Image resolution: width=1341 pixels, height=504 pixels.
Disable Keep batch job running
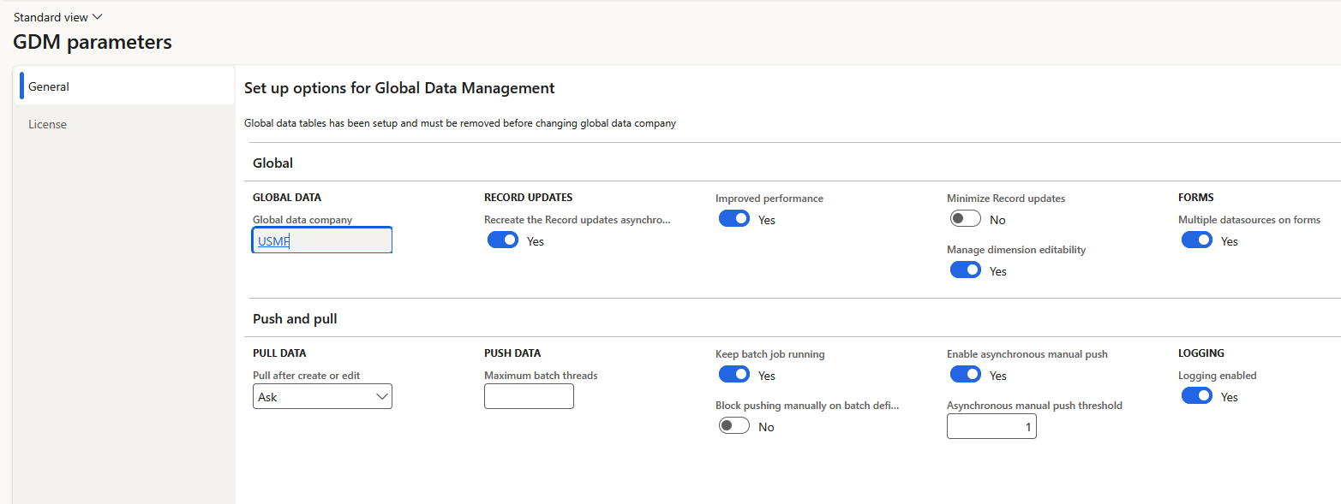pos(734,375)
